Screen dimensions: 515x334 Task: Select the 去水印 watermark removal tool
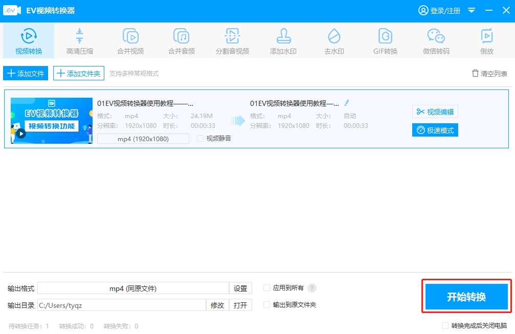click(334, 40)
